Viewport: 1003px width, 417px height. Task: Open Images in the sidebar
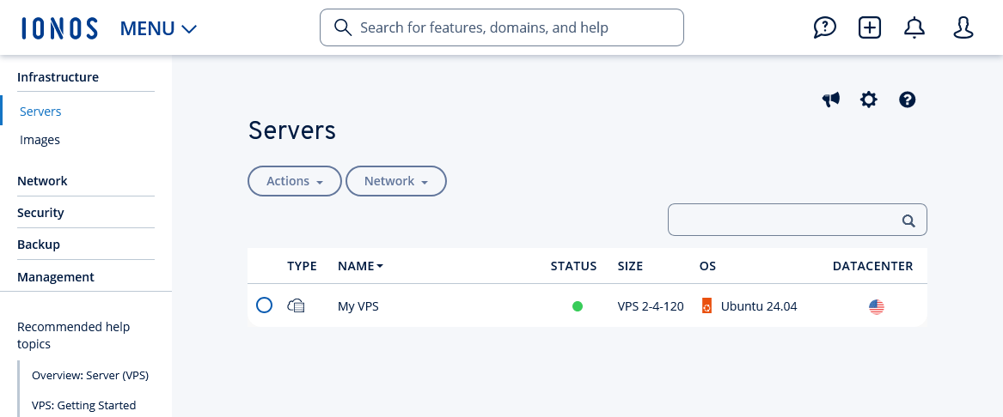pos(40,140)
